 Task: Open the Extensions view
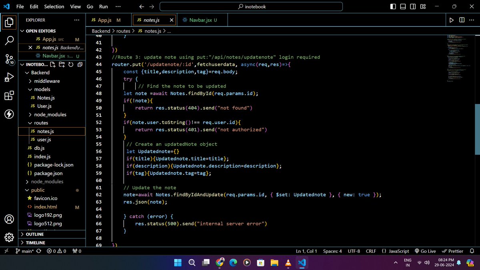9,96
